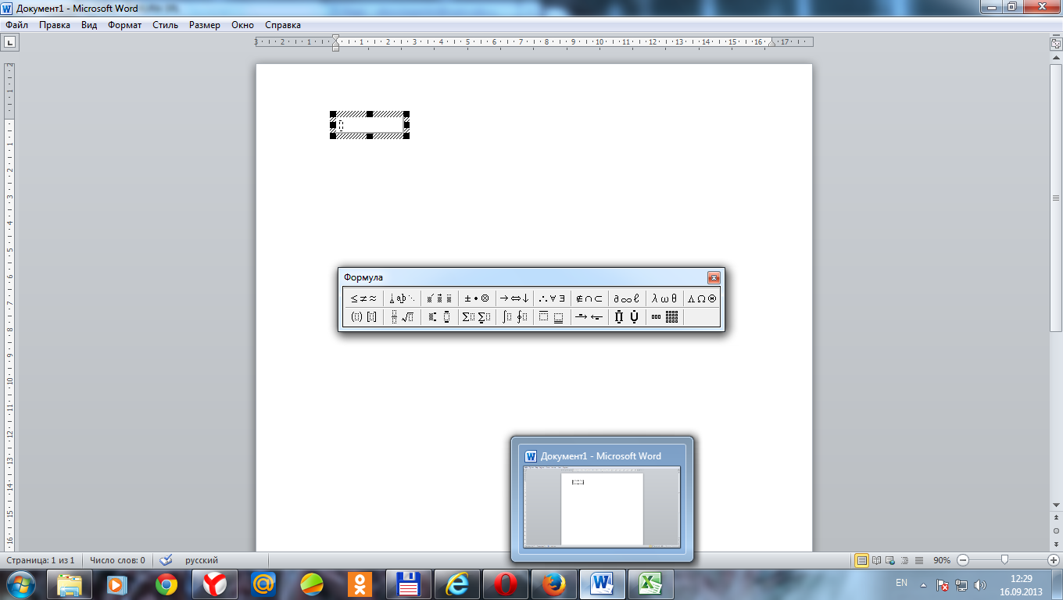The image size is (1063, 600).
Task: Switch to Outline view
Action: pos(905,560)
